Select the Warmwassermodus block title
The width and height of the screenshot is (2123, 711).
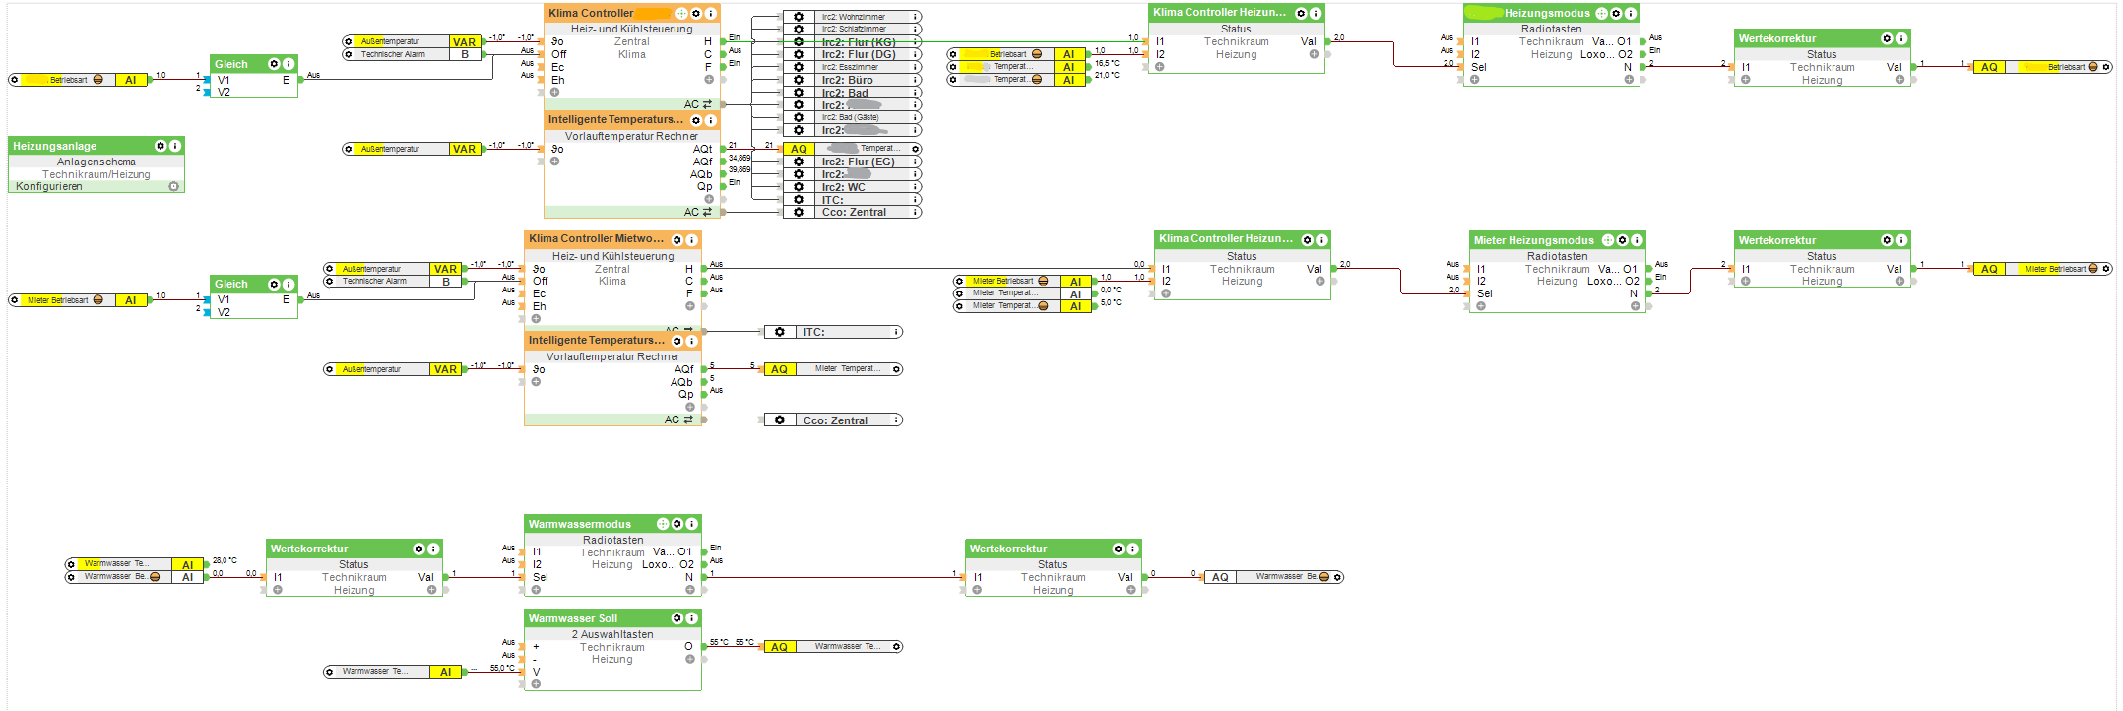(x=580, y=524)
